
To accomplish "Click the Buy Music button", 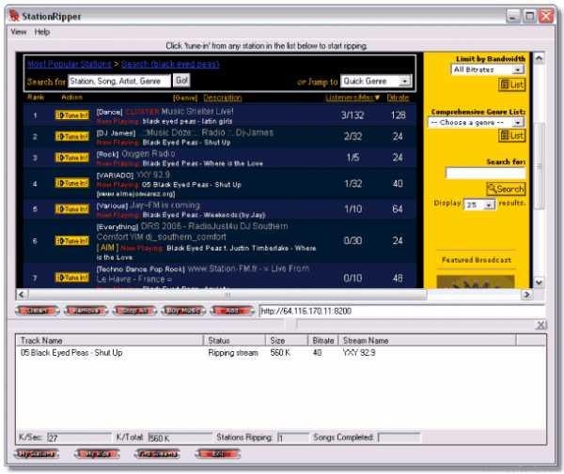I will (183, 311).
